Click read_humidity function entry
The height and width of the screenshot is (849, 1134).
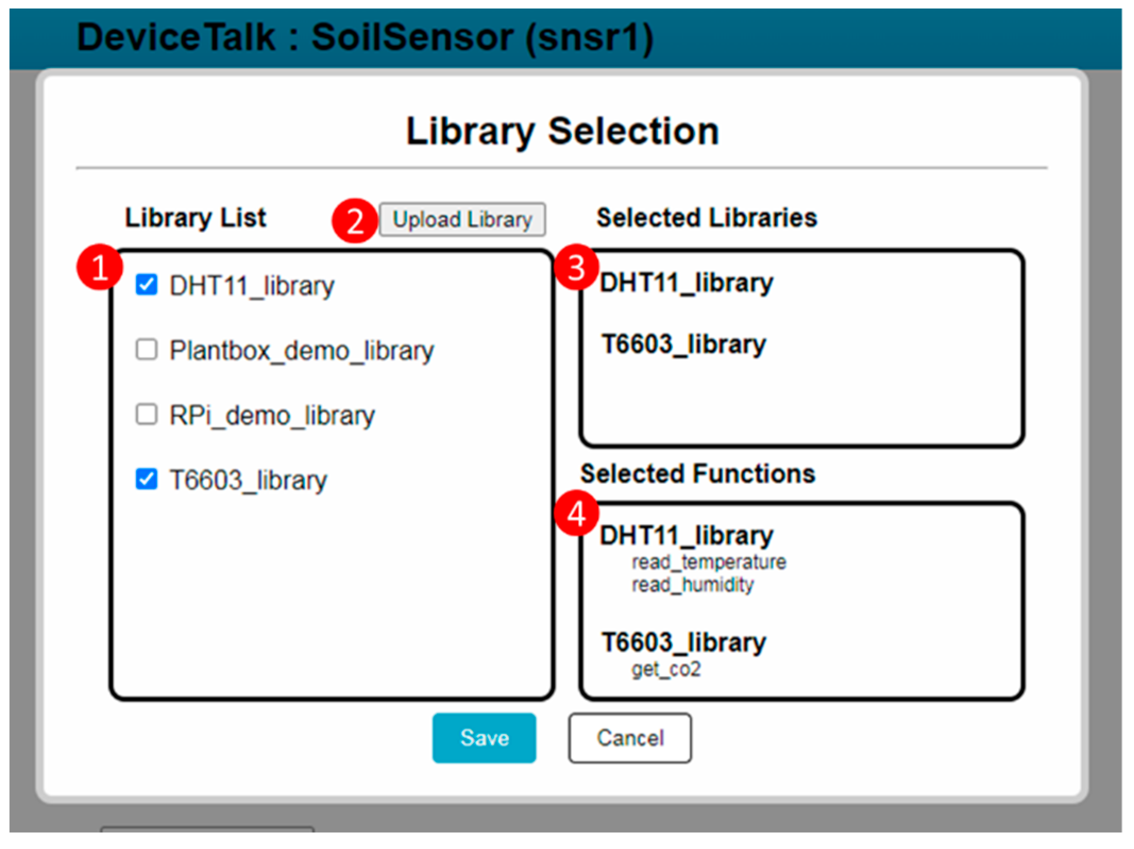[x=692, y=584]
